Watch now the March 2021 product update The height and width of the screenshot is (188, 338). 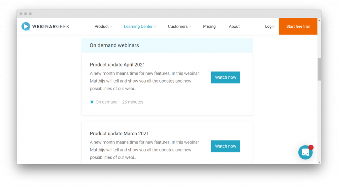pos(225,146)
